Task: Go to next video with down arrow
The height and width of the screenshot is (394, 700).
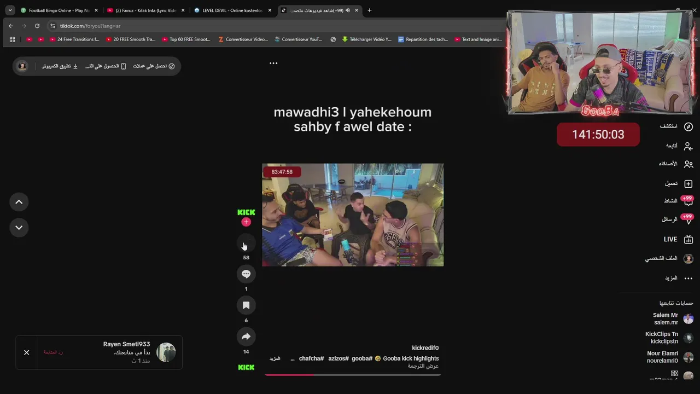Action: (19, 227)
